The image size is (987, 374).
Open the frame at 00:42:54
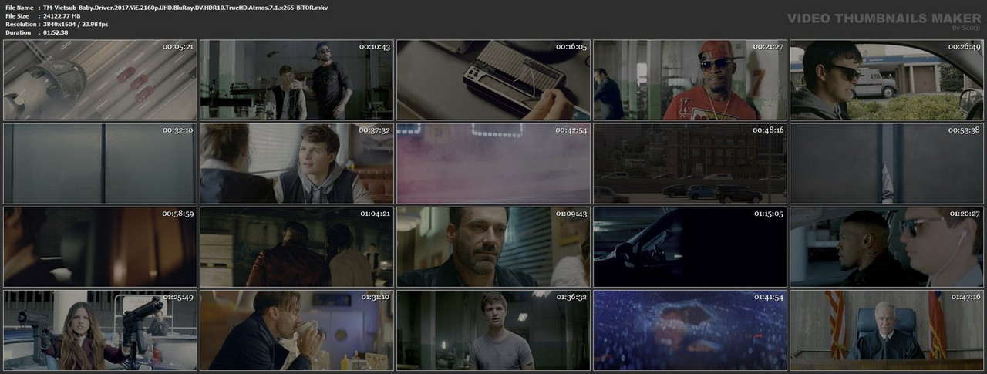pyautogui.click(x=493, y=163)
